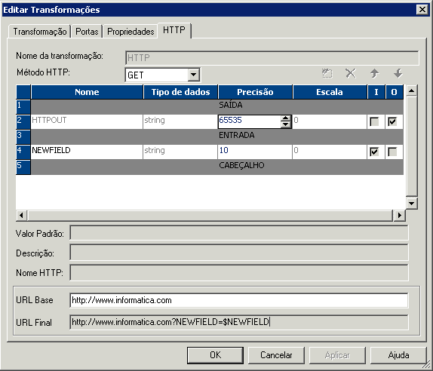Click the ENTRADA group row
This screenshot has height=371, width=433.
[217, 136]
